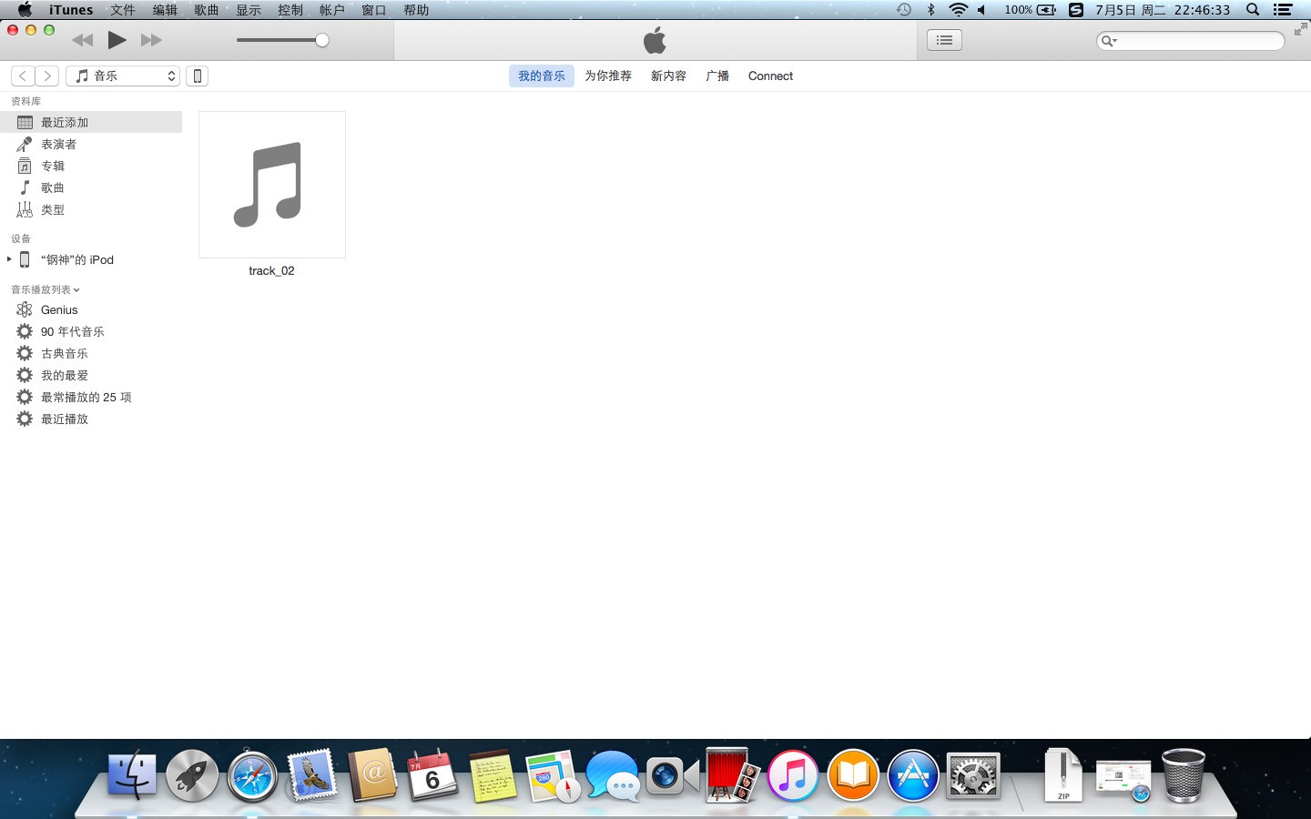
Task: Click the fast-forward next track button
Action: [151, 40]
